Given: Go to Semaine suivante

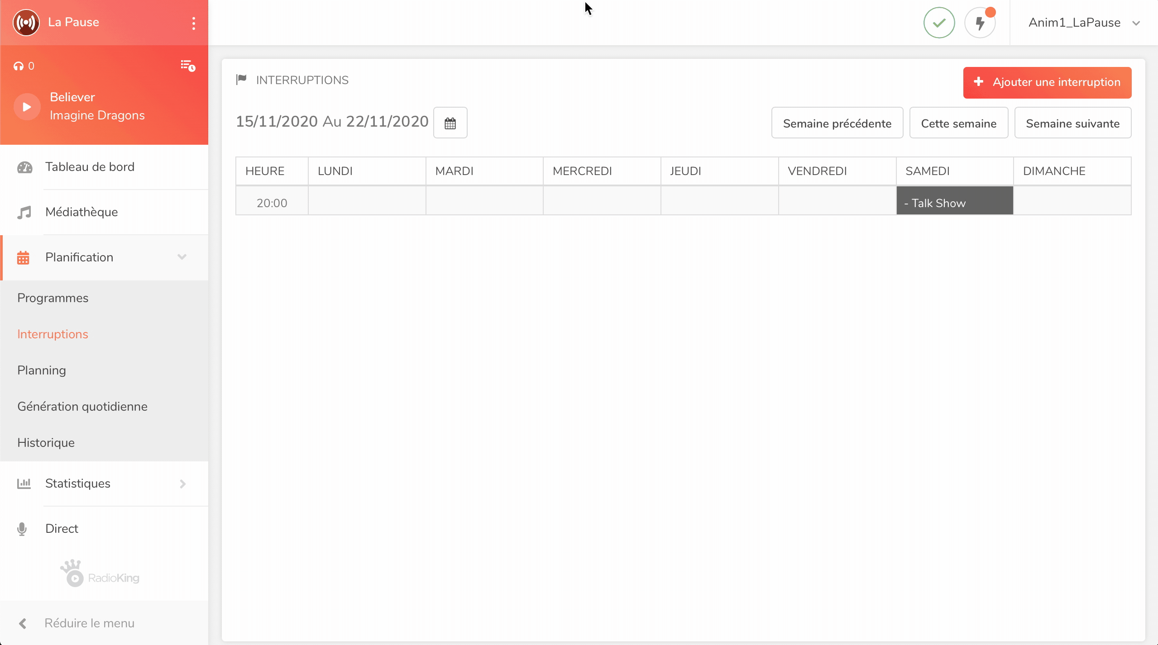Looking at the screenshot, I should (x=1072, y=123).
